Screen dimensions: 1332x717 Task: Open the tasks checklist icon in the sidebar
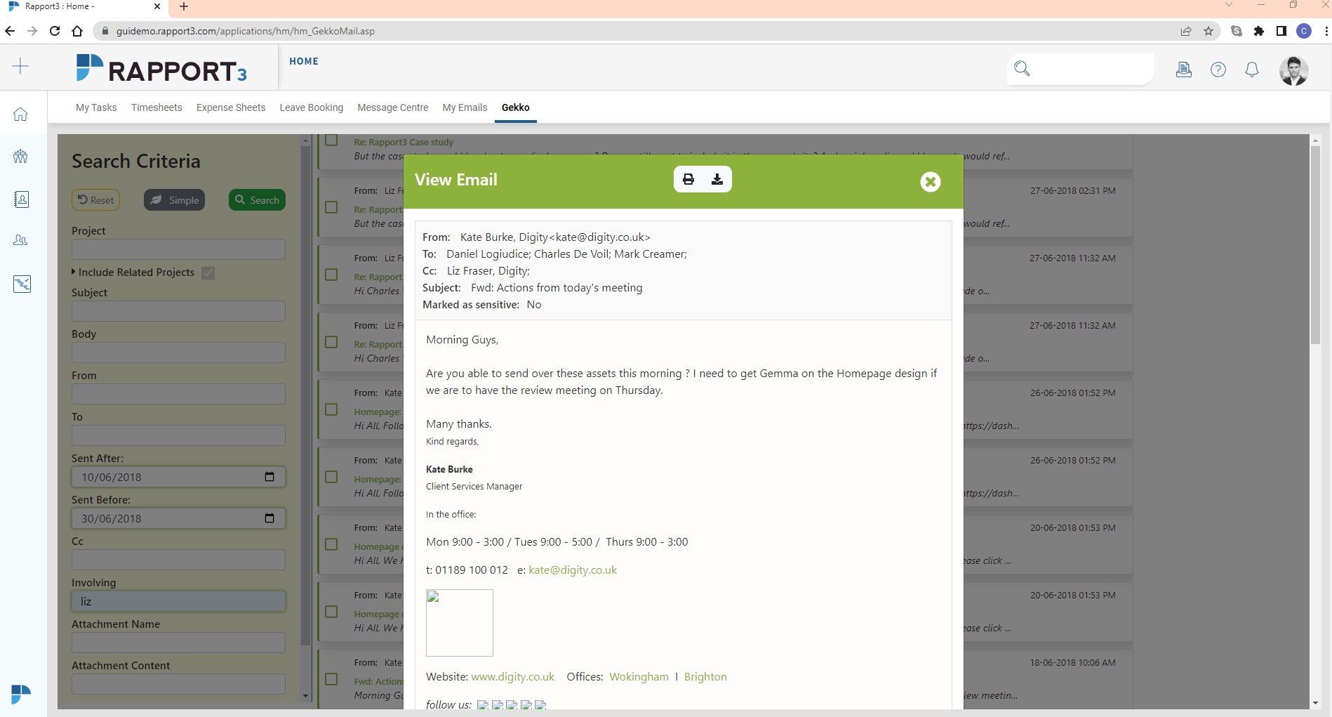coord(21,284)
